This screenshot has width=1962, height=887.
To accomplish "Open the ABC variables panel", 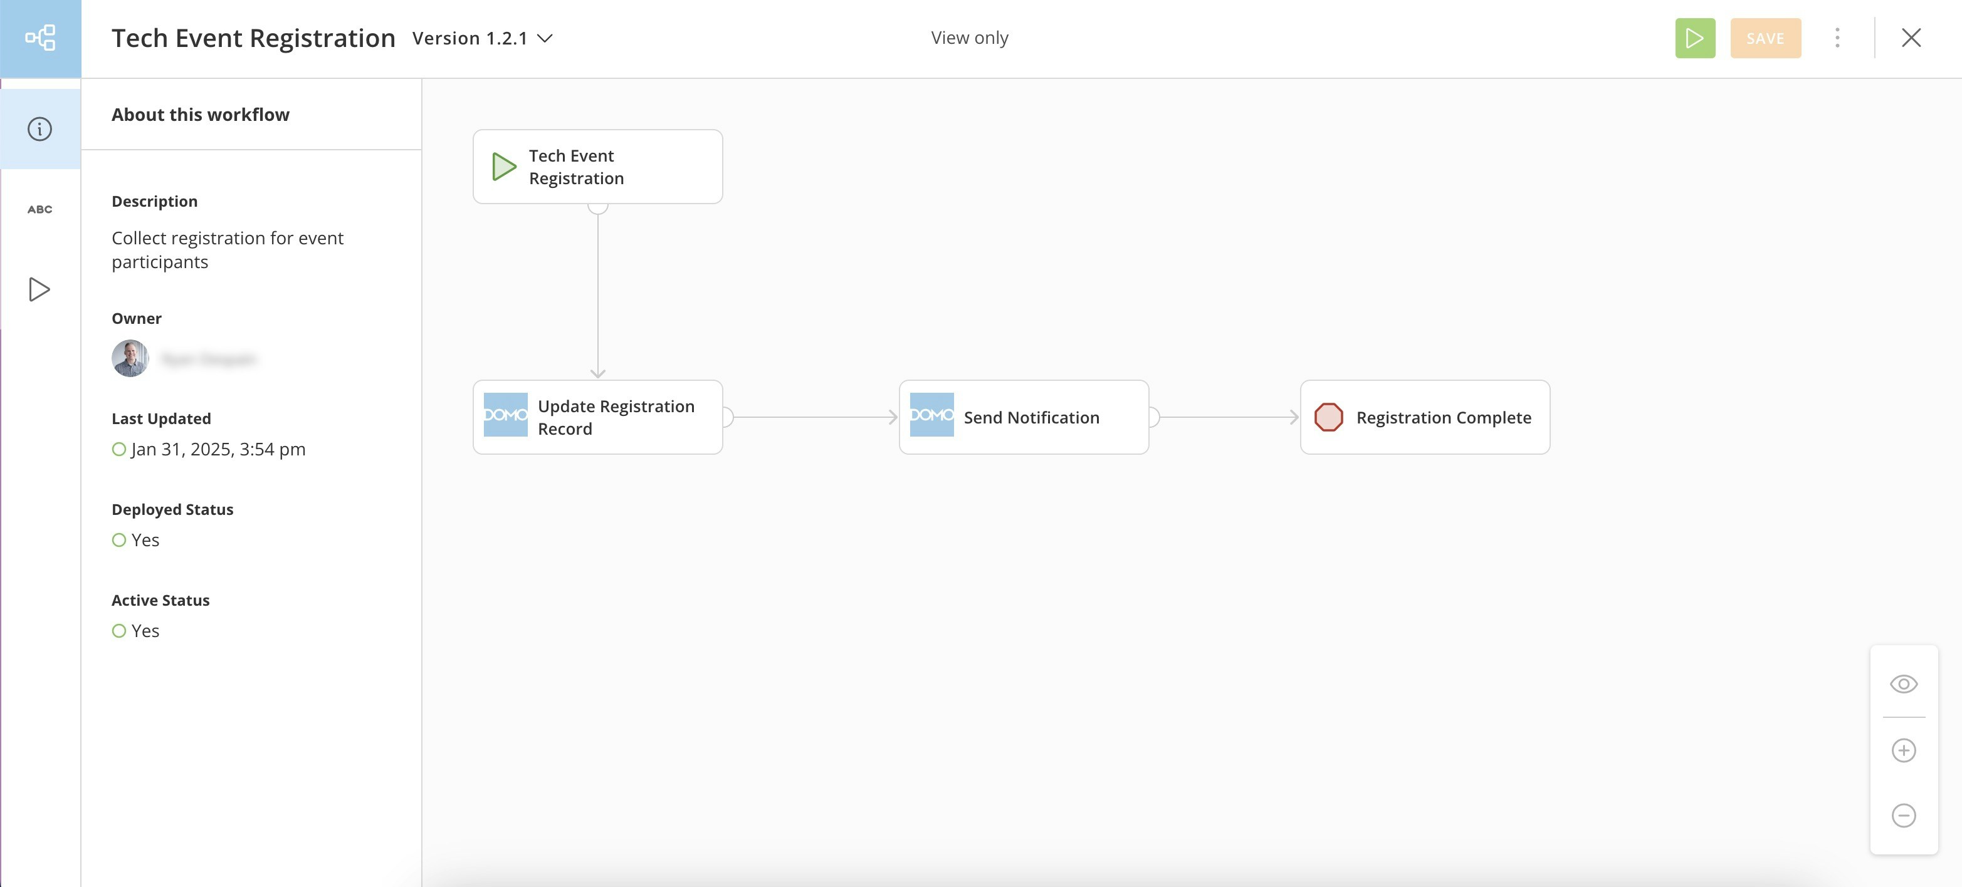I will 40,209.
